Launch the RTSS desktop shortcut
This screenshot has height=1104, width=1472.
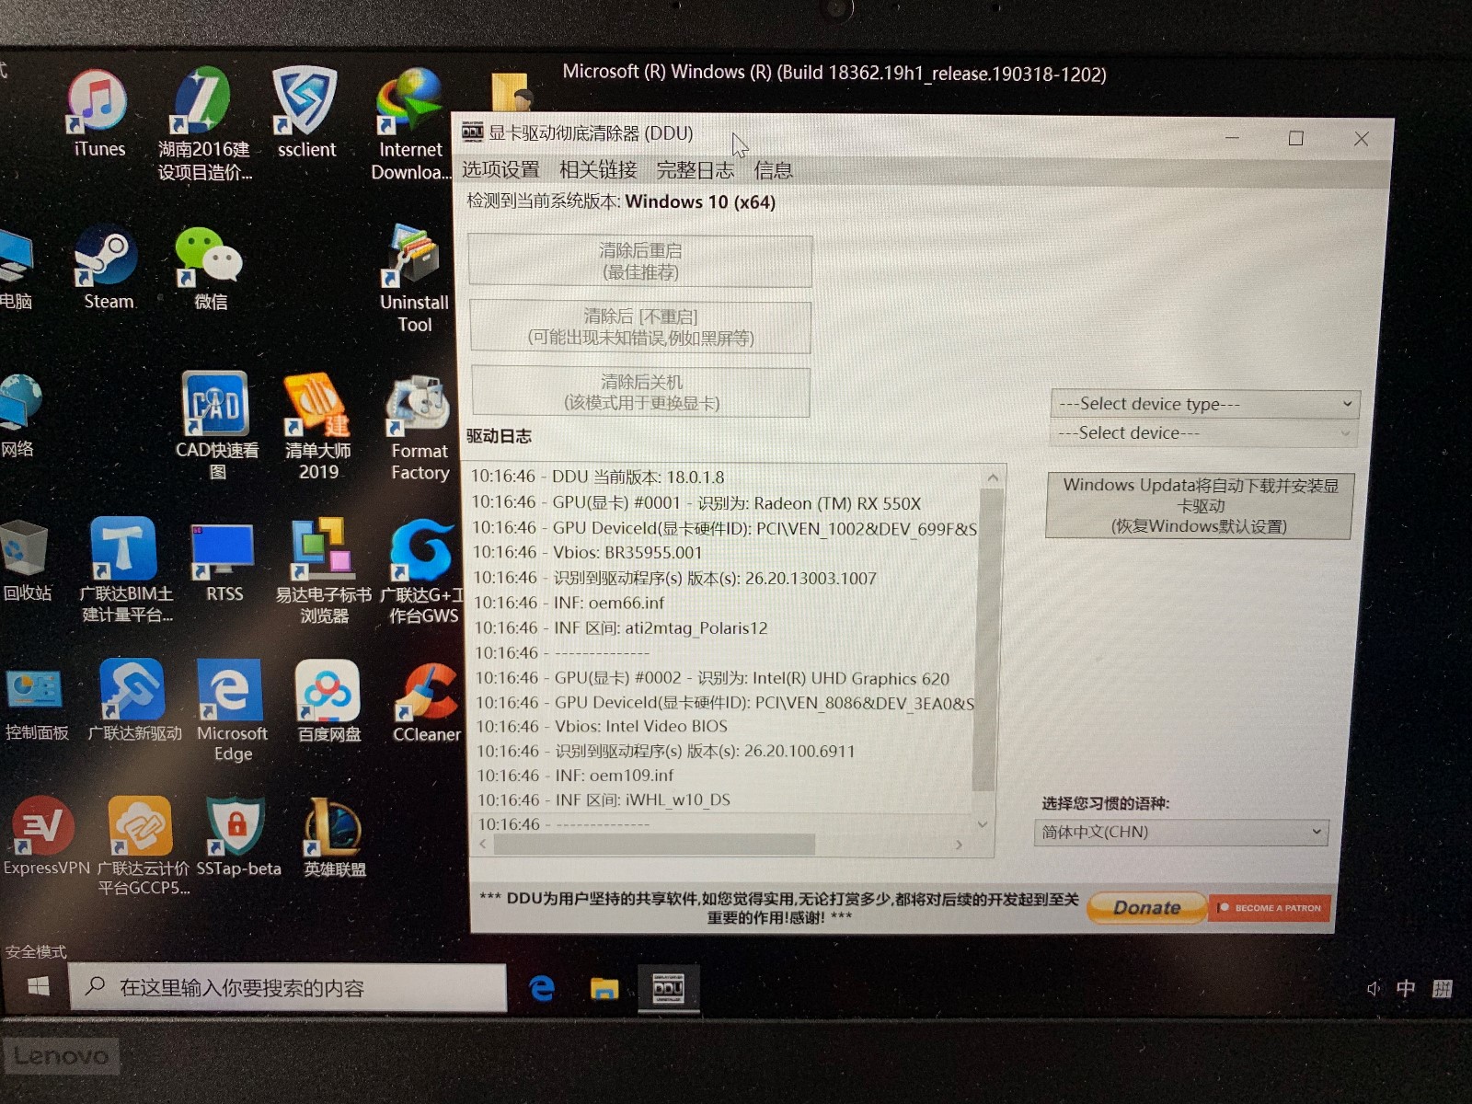click(224, 563)
